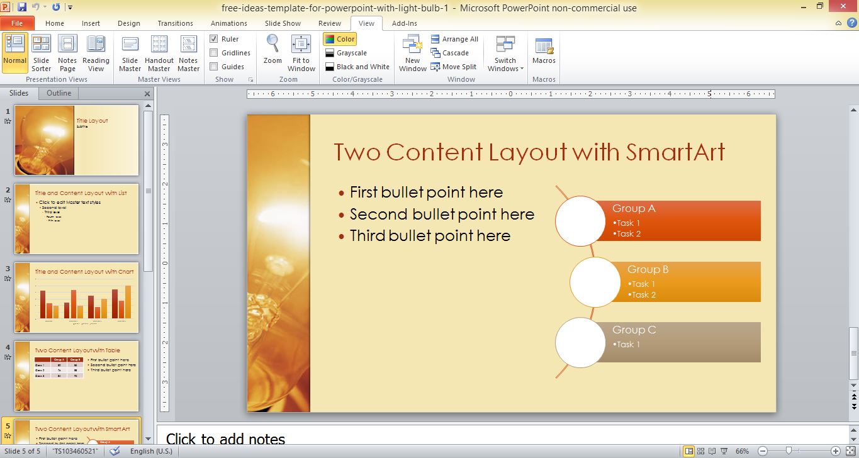859x458 pixels.
Task: Open the Slide Master view
Action: 130,53
